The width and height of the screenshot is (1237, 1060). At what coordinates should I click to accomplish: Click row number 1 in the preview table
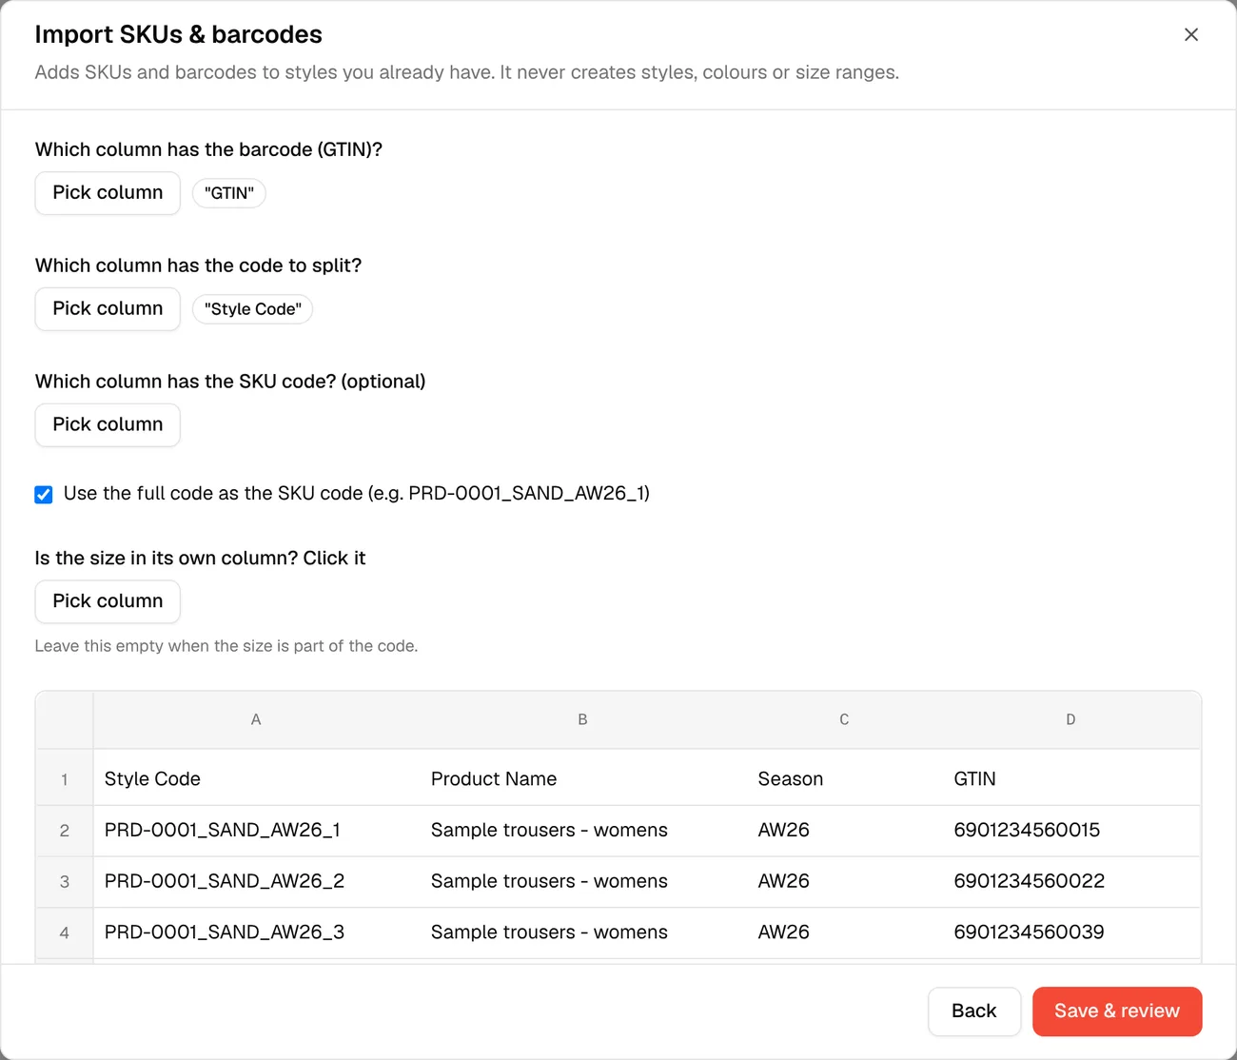point(65,779)
